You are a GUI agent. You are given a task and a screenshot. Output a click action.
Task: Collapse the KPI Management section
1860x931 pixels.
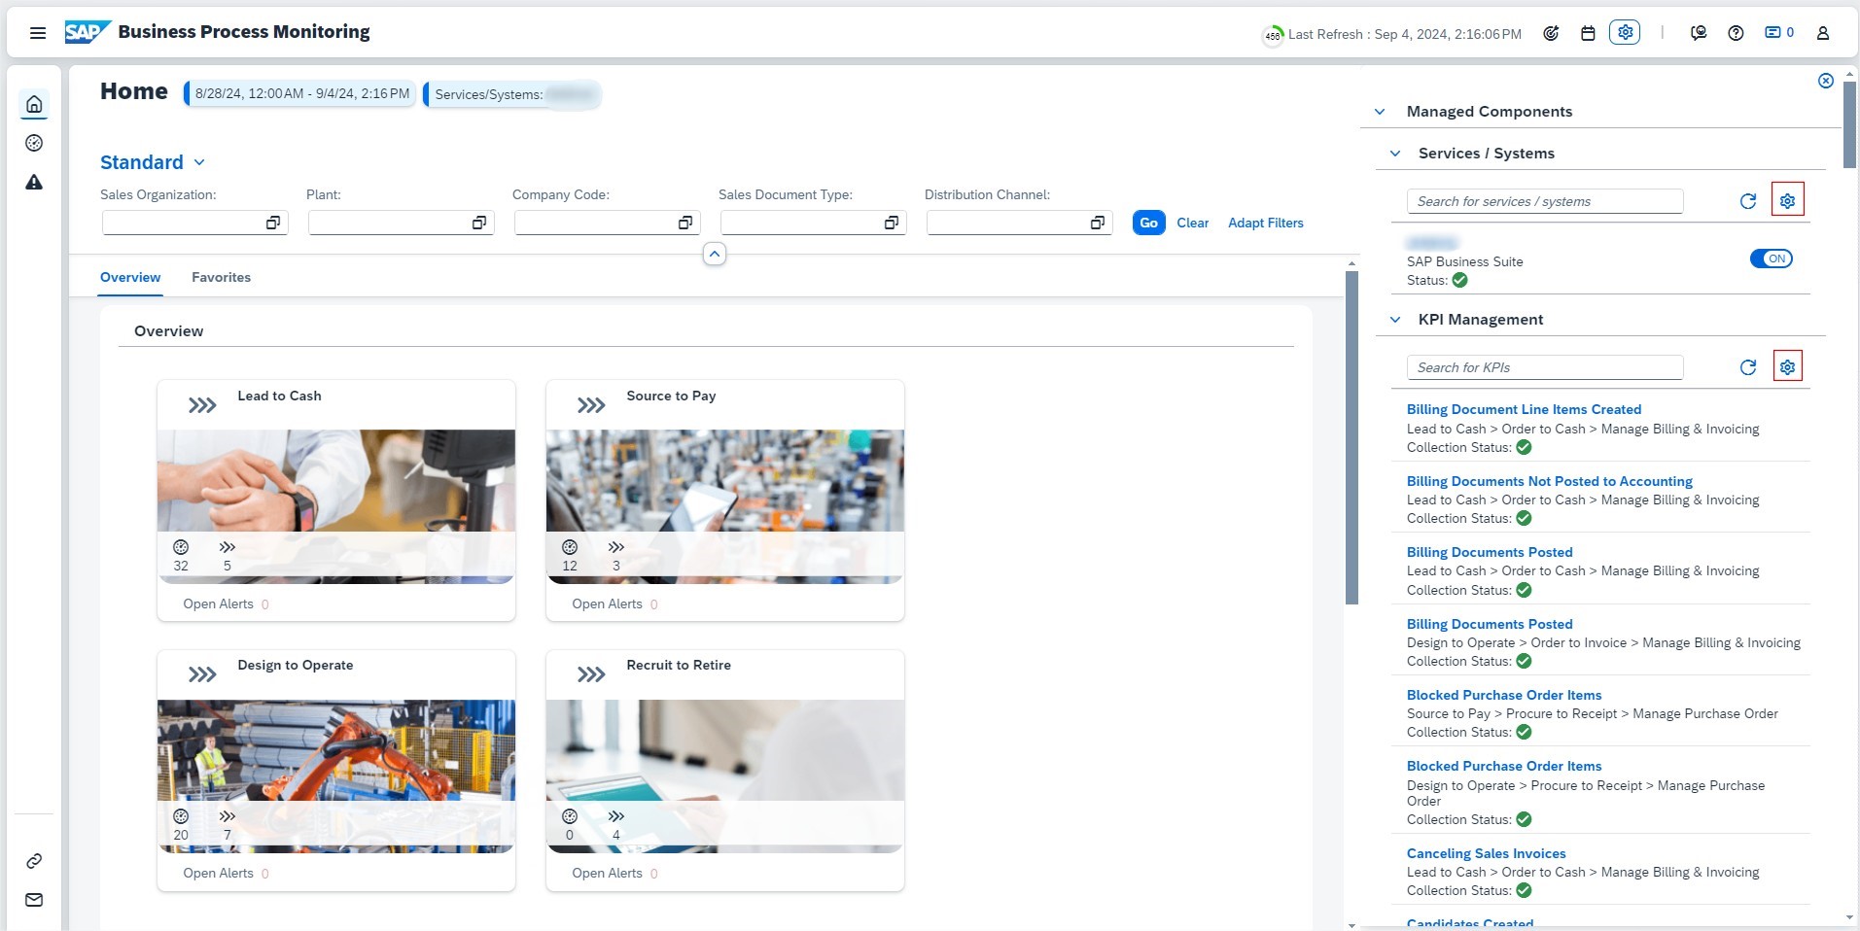coord(1395,320)
